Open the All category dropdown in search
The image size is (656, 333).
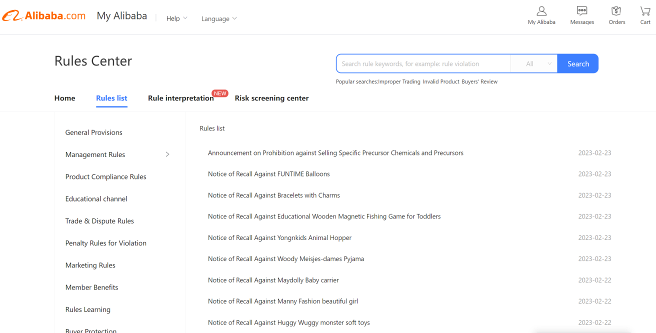[x=534, y=63]
